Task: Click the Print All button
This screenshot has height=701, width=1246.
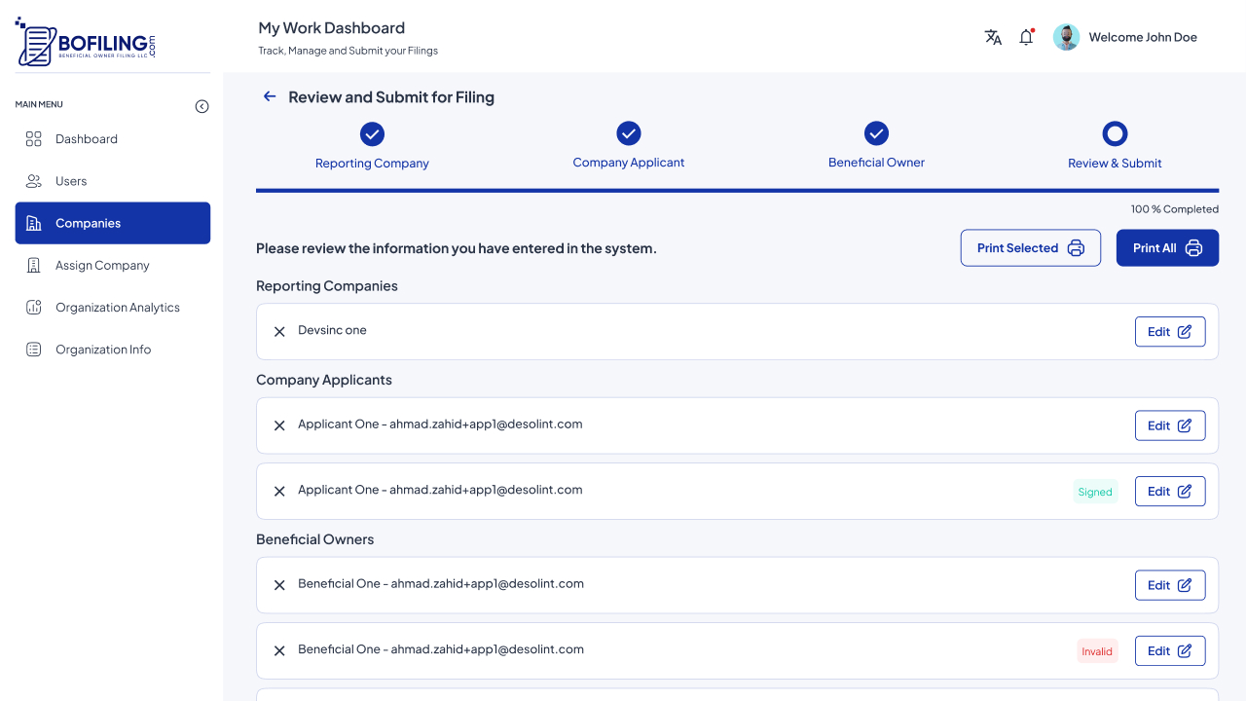Action: 1167,248
